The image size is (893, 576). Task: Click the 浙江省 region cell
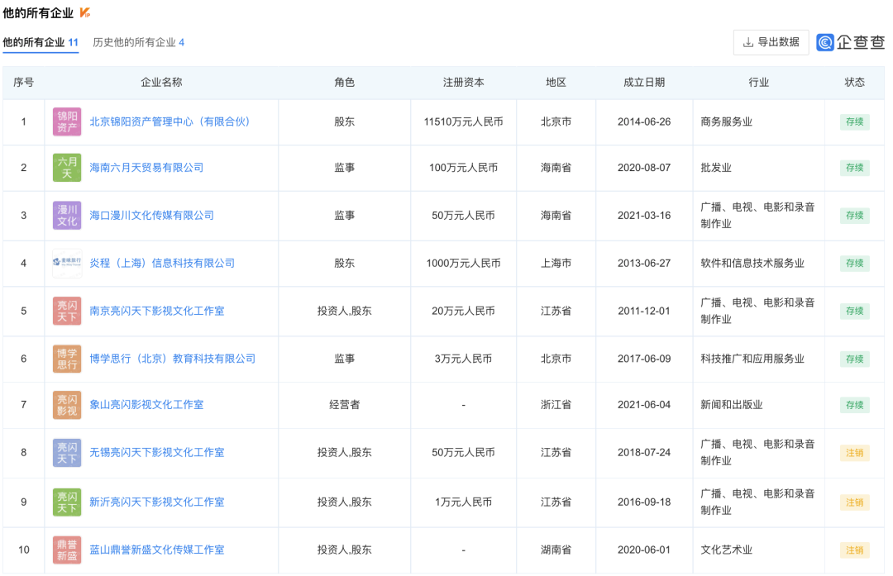click(556, 405)
